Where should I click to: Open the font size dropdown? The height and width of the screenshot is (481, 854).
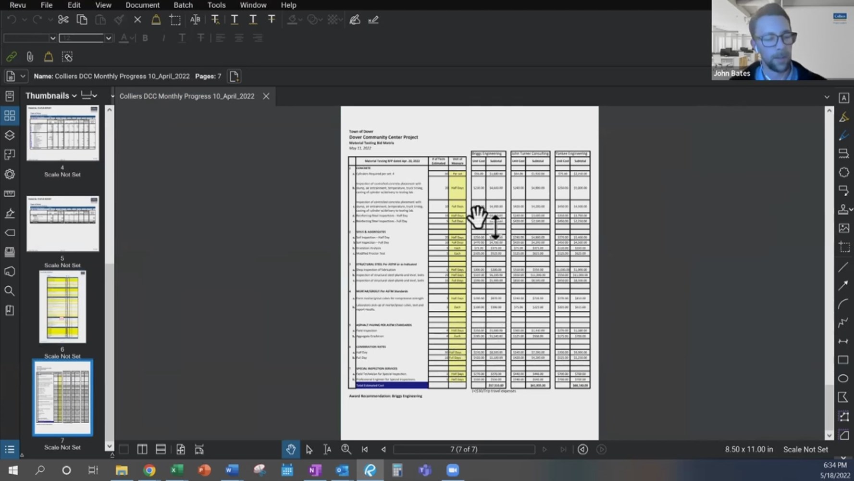coord(109,38)
